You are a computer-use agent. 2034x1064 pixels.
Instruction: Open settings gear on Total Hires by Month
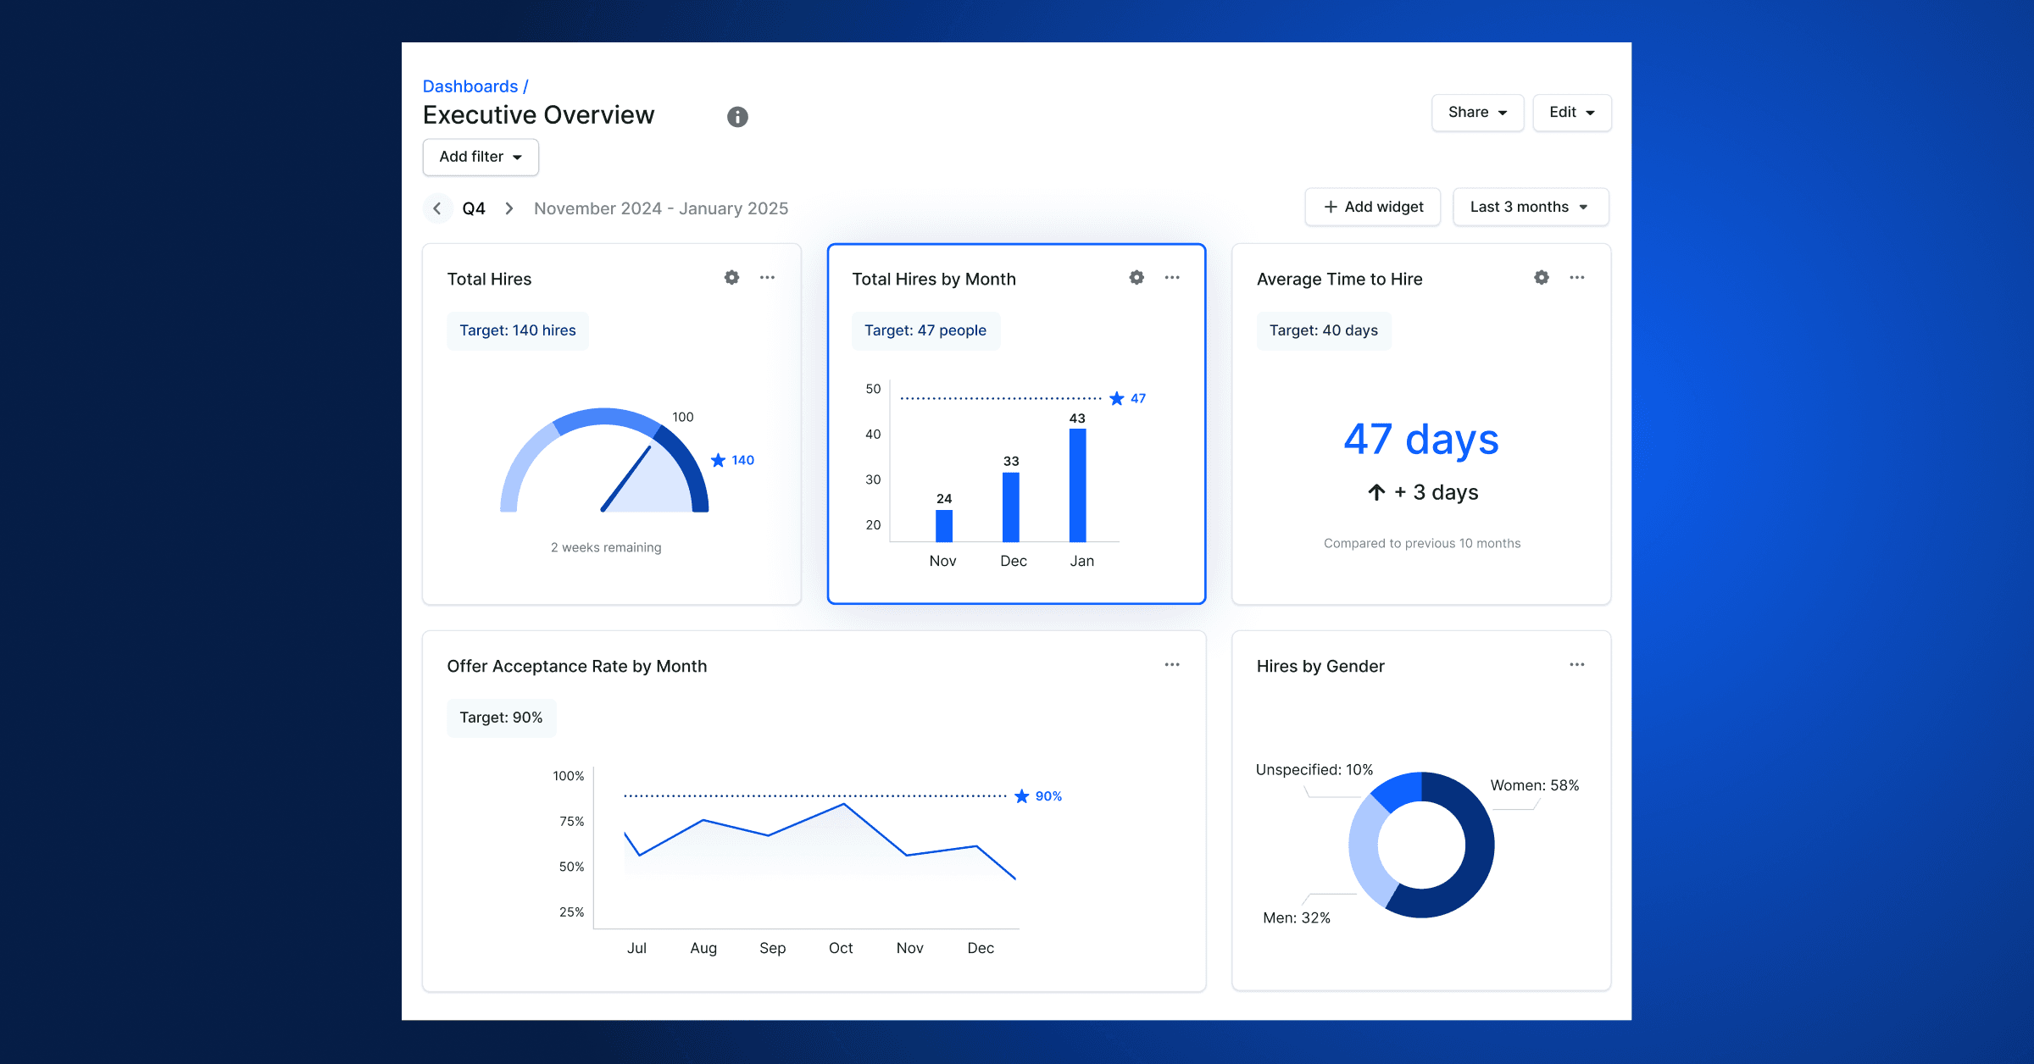[x=1136, y=277]
